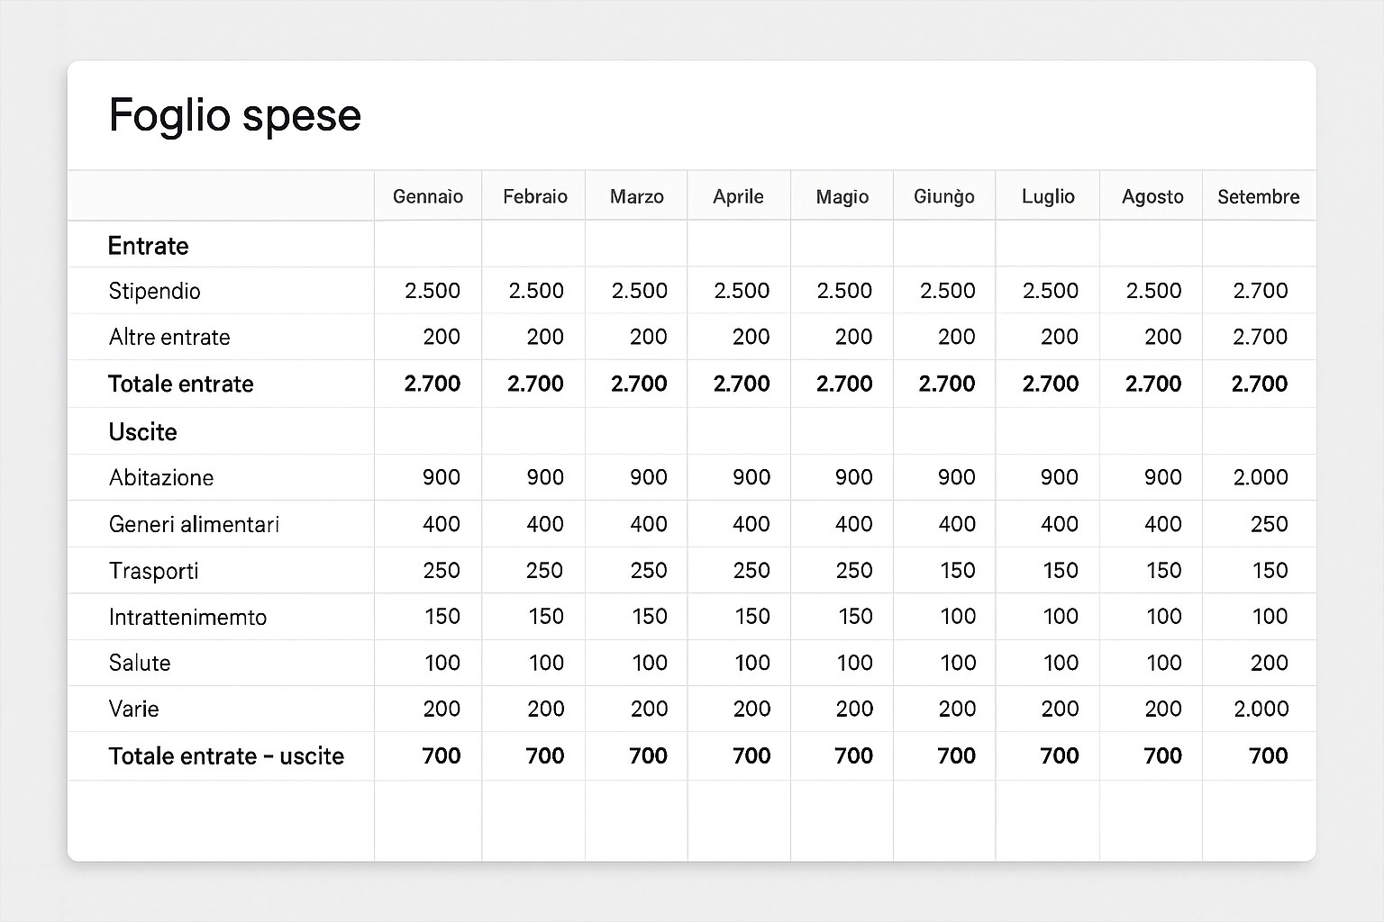Select the Generi alimentari row label
1384x922 pixels.
pos(195,524)
